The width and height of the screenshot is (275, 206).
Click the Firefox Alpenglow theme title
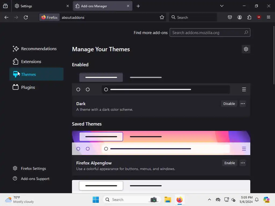(x=94, y=163)
